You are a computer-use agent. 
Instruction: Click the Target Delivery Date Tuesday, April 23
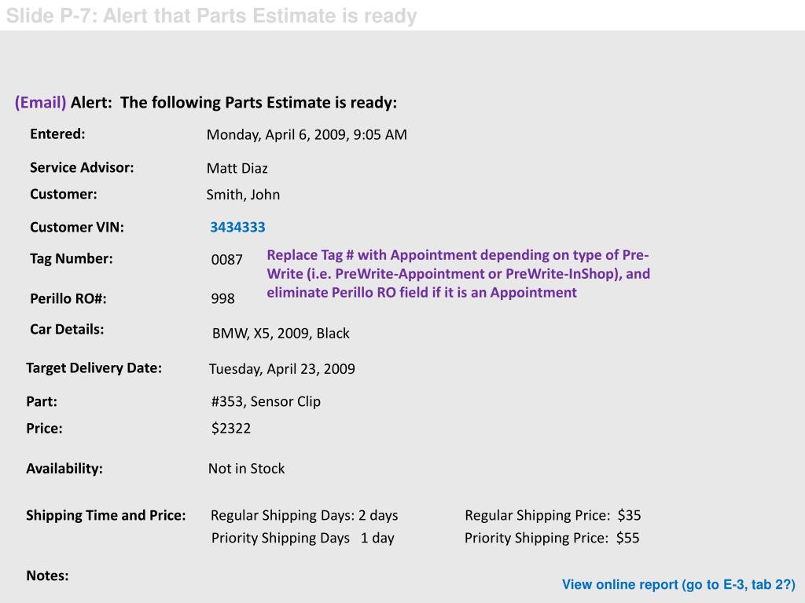pos(282,369)
